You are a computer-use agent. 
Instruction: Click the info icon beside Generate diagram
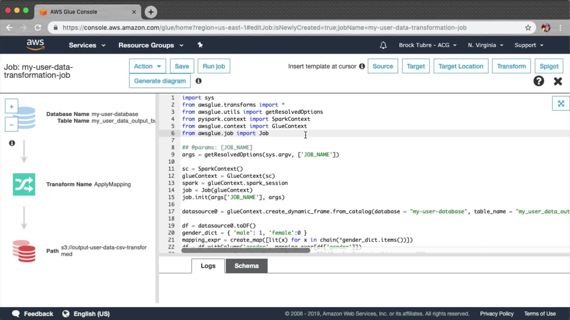[199, 81]
